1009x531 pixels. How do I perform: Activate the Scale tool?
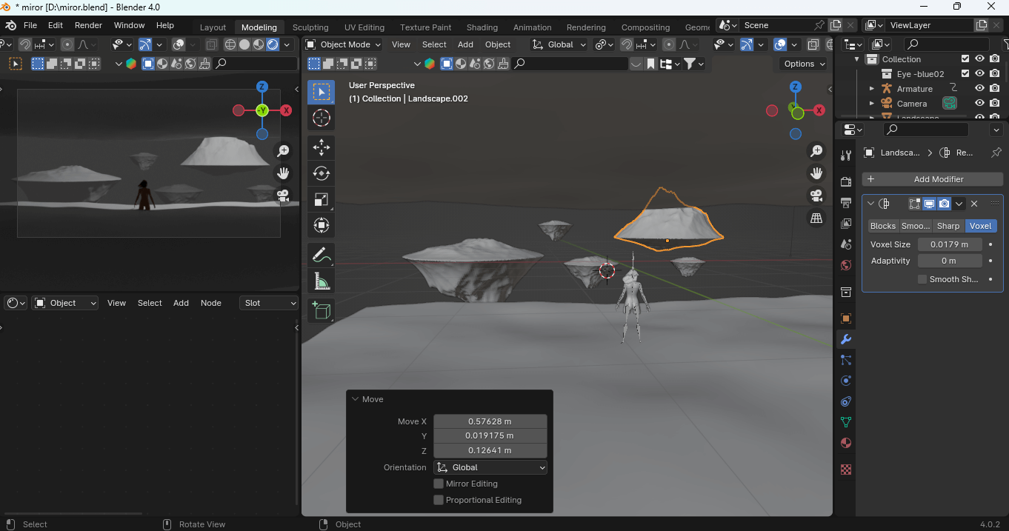(x=322, y=199)
